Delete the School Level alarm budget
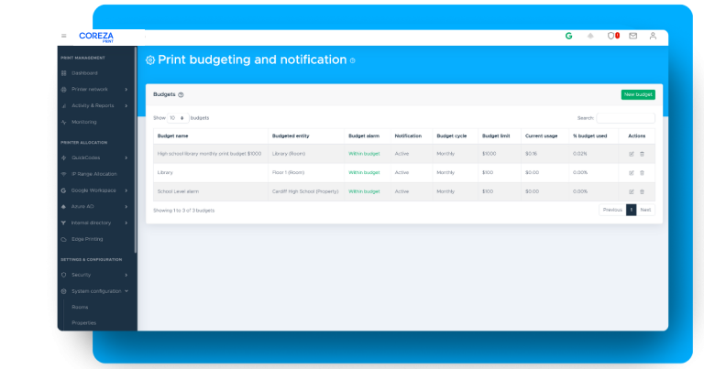Viewport: 704px width, 369px height. (x=642, y=191)
